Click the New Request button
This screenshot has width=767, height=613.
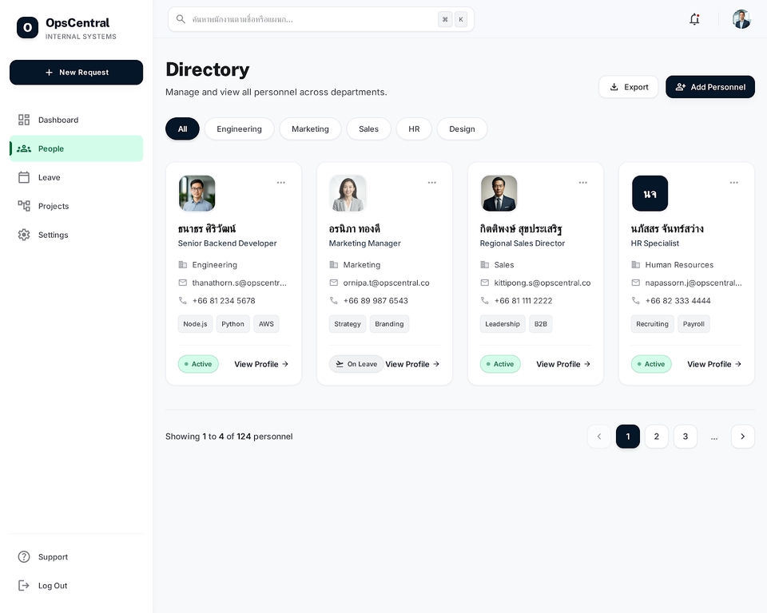pyautogui.click(x=77, y=73)
